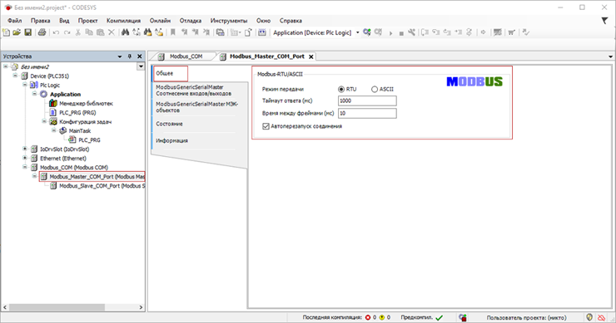Screen dimensions: 616x323
Task: Click the shopping cart store icon
Action: pyautogui.click(x=511, y=32)
